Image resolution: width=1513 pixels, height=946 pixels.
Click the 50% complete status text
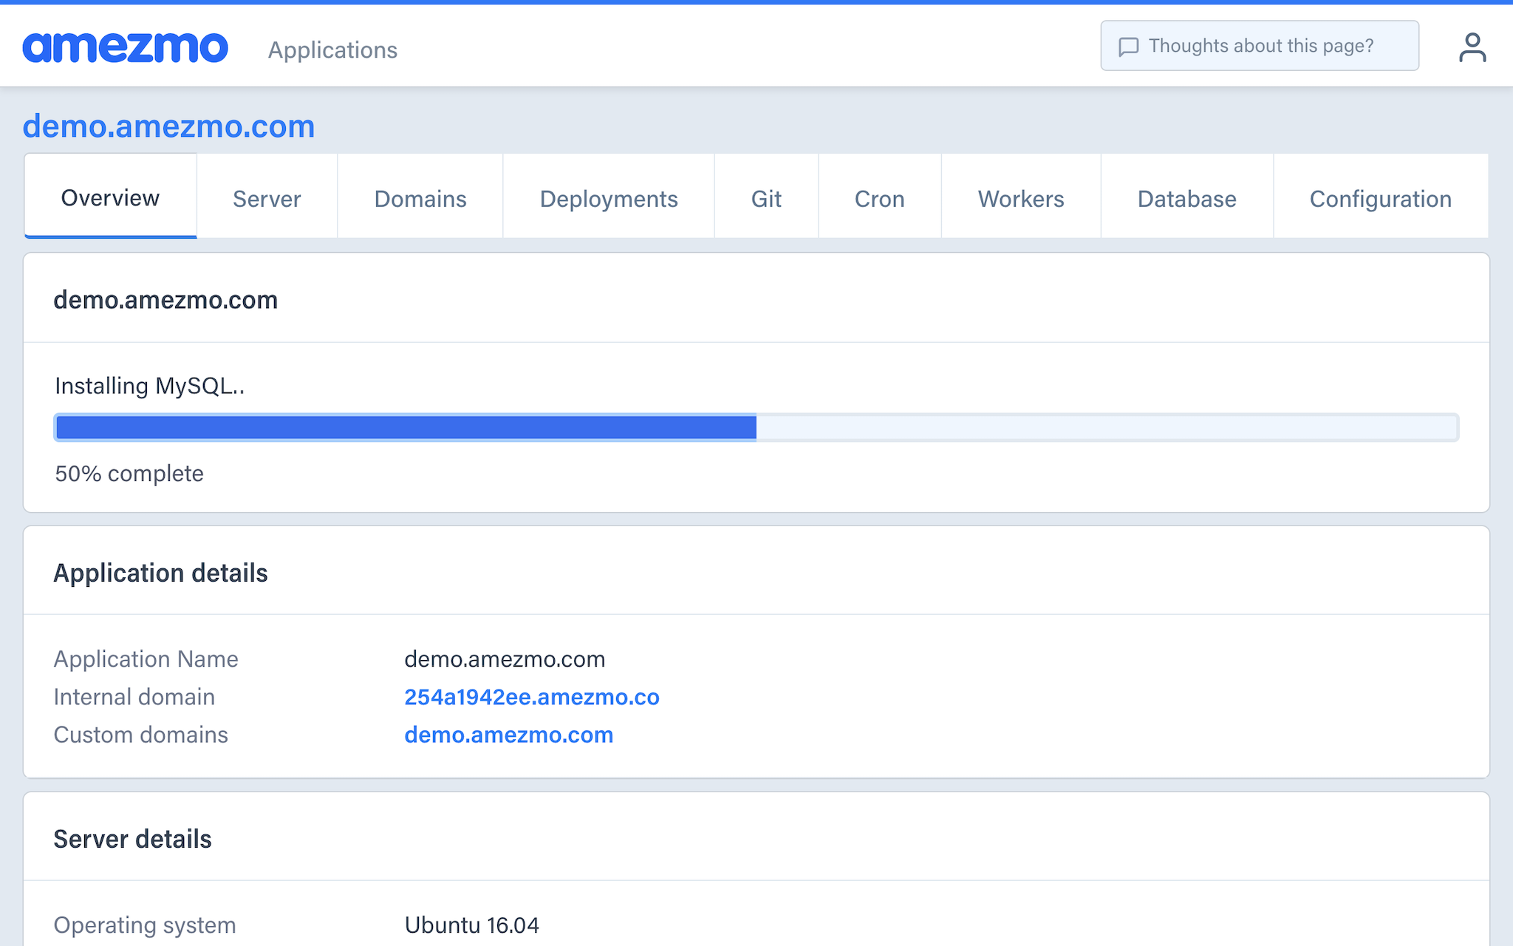click(x=129, y=473)
